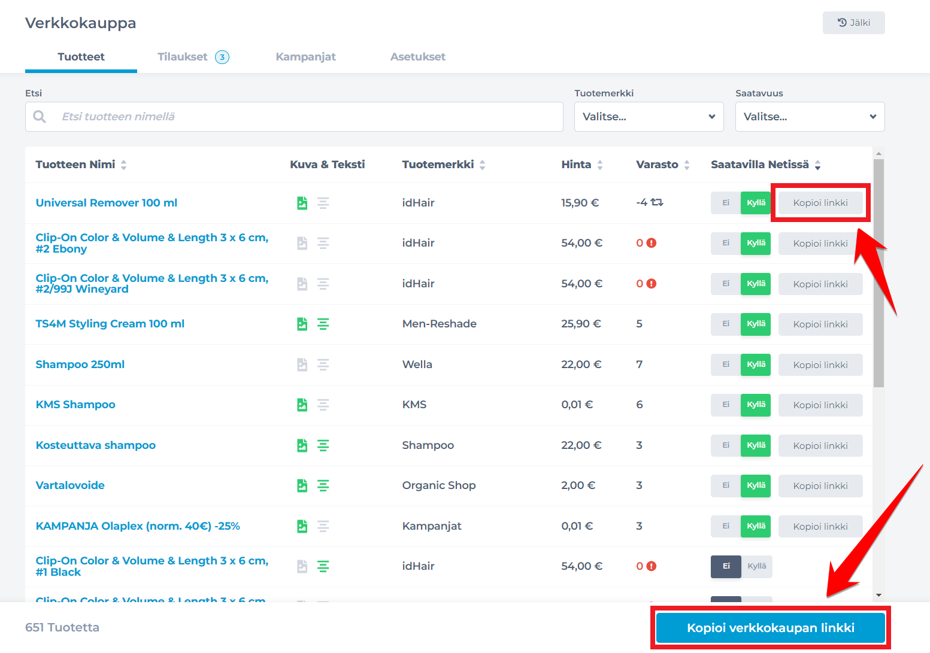Set Vartalovoide availability to Ei
930x653 pixels.
(726, 485)
